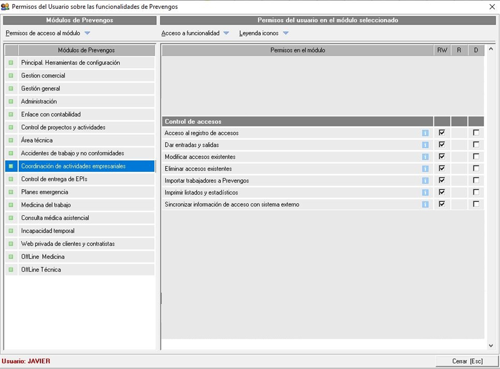500x369 pixels.
Task: Click green status icon next to Administración
Action: coord(11,101)
